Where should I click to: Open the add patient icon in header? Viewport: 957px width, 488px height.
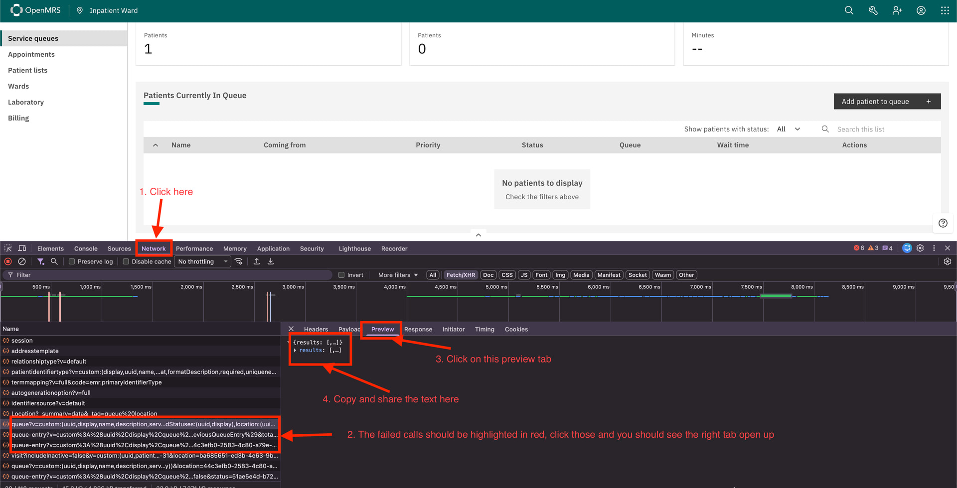pyautogui.click(x=897, y=10)
